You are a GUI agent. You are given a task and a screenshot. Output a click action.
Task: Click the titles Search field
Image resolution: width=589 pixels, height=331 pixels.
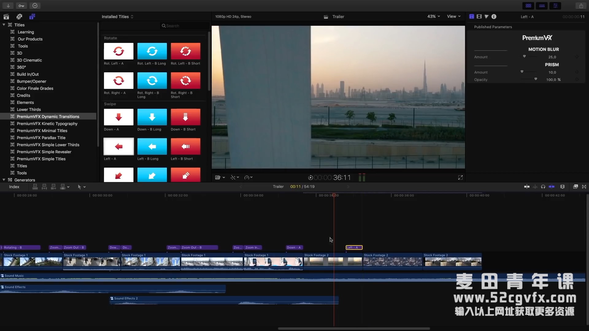pos(185,26)
